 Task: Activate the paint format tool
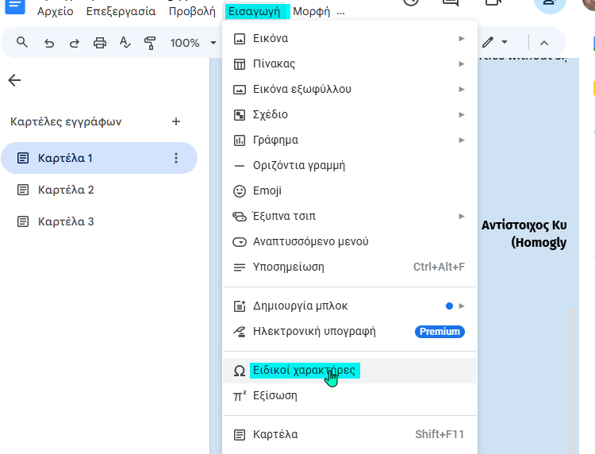(150, 43)
